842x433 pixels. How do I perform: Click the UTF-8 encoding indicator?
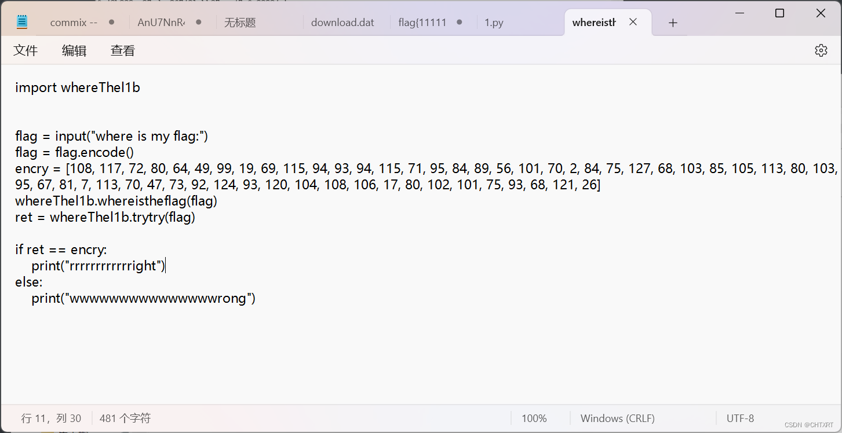[x=740, y=418]
